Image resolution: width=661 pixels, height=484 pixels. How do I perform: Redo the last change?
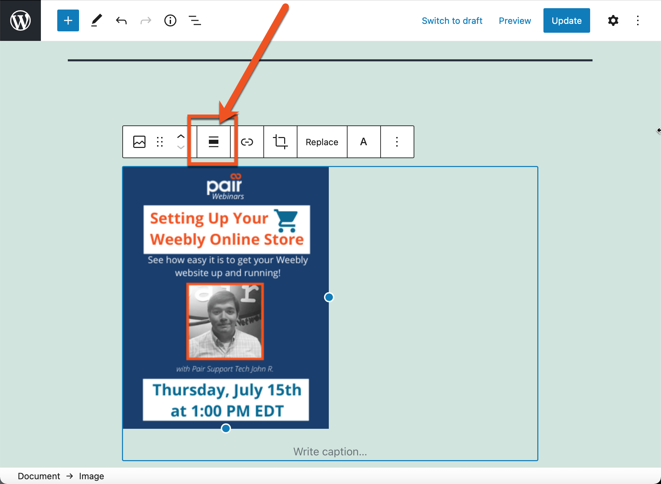coord(145,20)
